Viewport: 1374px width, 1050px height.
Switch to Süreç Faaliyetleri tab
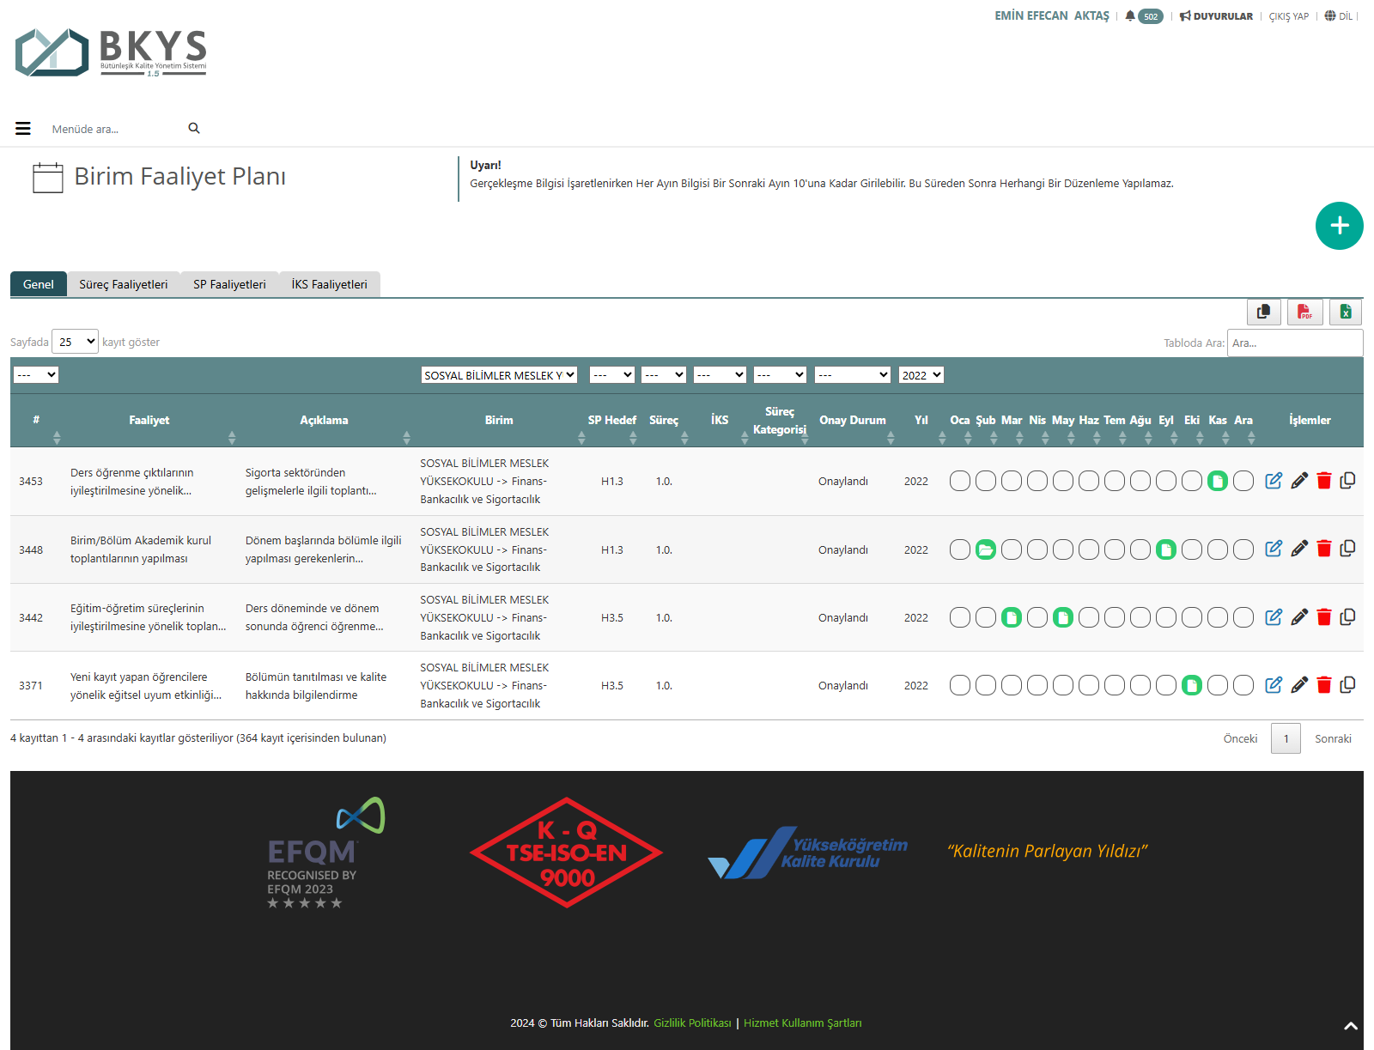coord(124,284)
